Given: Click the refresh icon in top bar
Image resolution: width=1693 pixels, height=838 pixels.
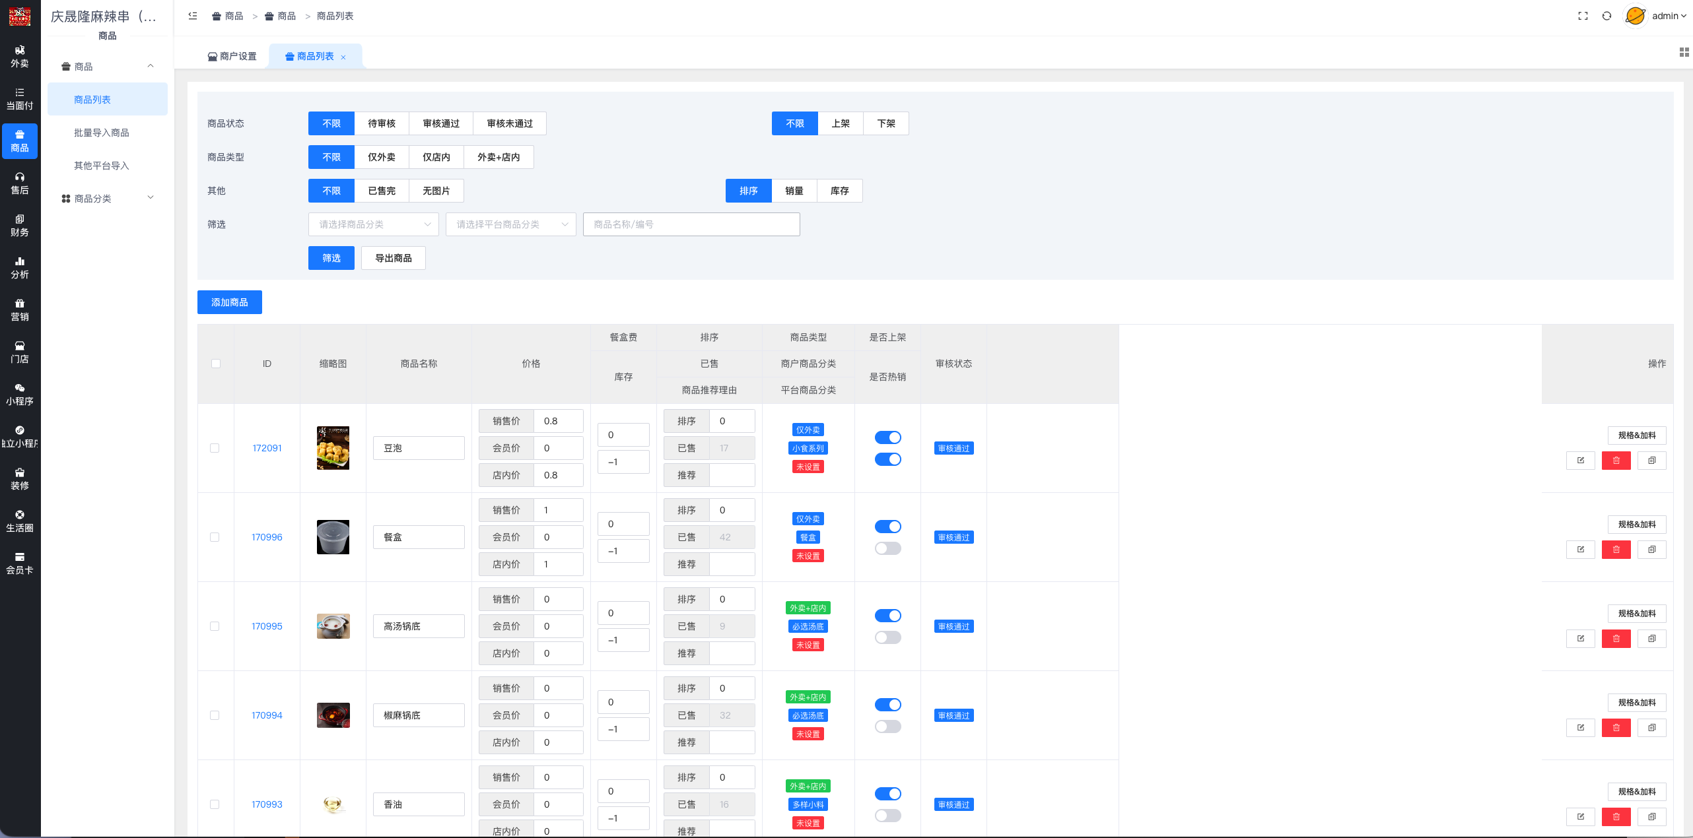Looking at the screenshot, I should (x=1607, y=16).
